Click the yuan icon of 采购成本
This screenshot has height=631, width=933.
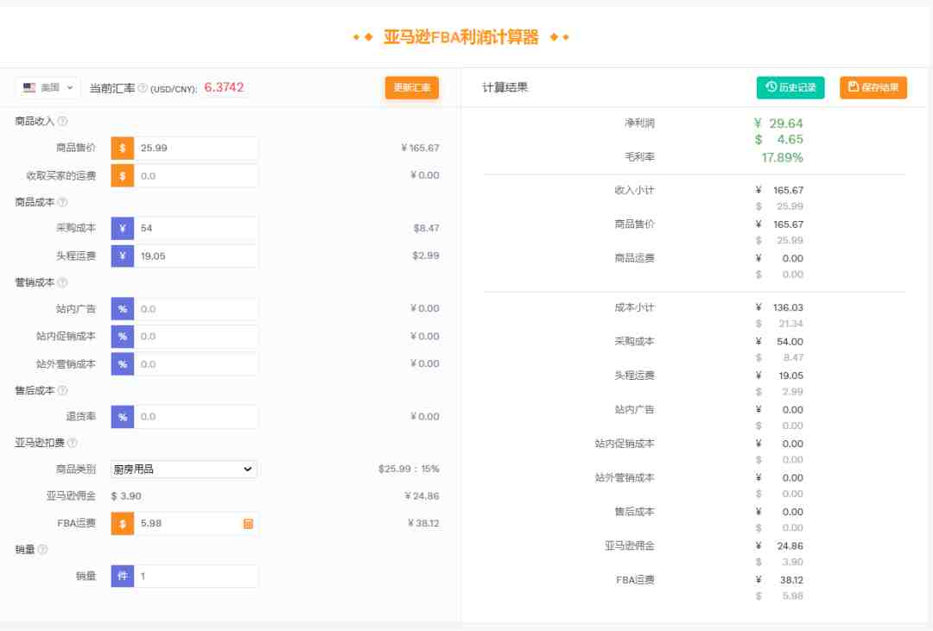(x=123, y=229)
